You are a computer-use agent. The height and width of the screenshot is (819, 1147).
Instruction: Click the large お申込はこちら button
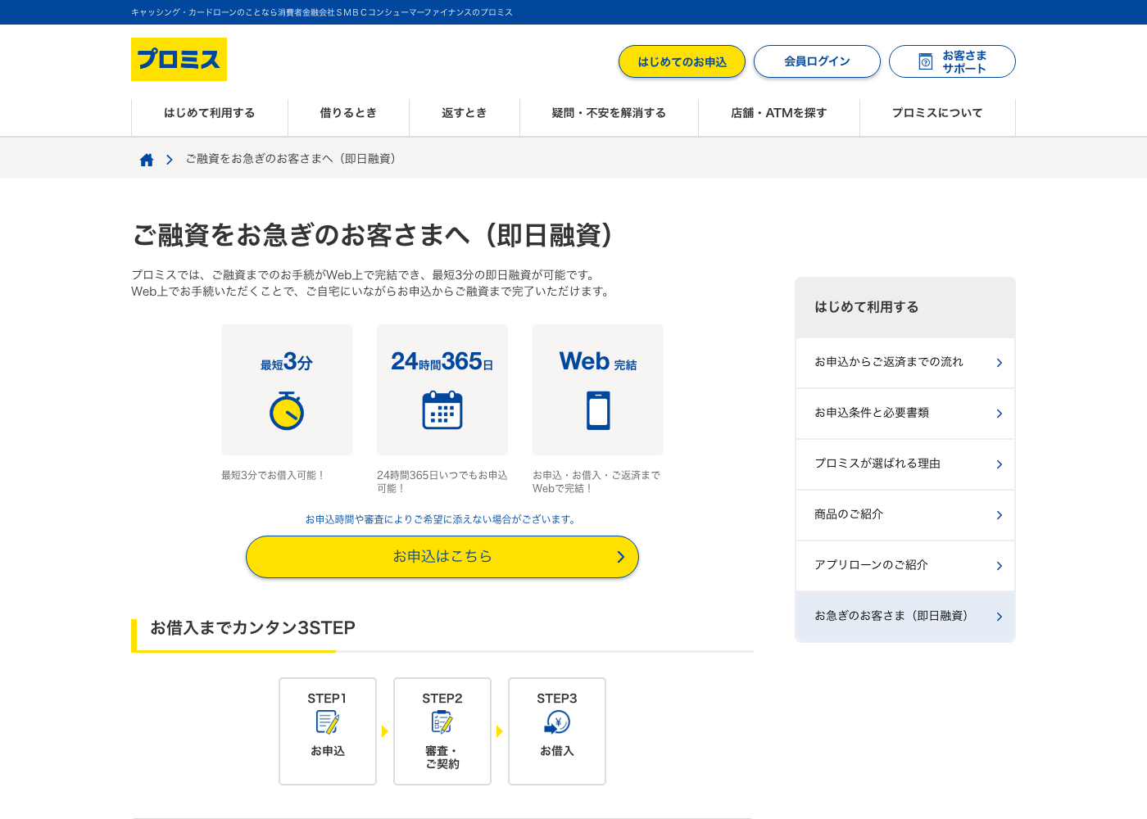(x=442, y=557)
